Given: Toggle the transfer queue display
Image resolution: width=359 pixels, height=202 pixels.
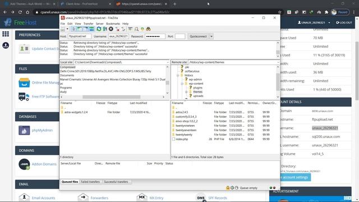Looking at the screenshot, I should click(91, 29).
